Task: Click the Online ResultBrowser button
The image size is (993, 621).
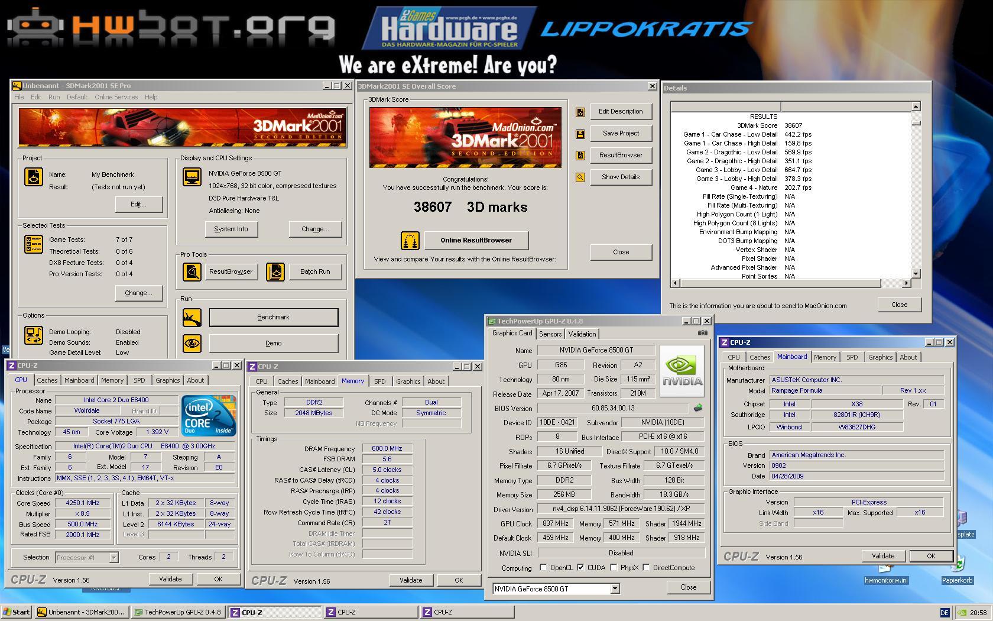Action: [x=476, y=240]
